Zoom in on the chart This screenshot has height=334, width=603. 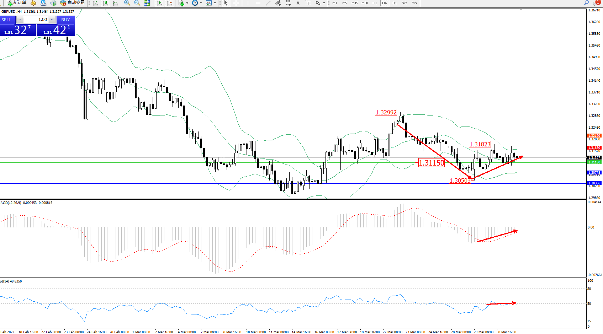[x=127, y=3]
